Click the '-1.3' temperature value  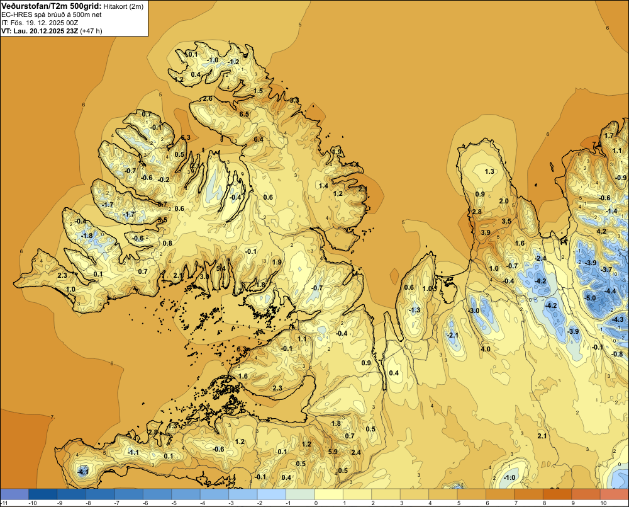[x=415, y=310]
